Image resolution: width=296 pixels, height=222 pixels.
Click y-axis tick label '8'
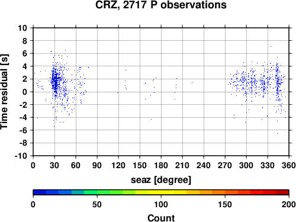[25, 41]
